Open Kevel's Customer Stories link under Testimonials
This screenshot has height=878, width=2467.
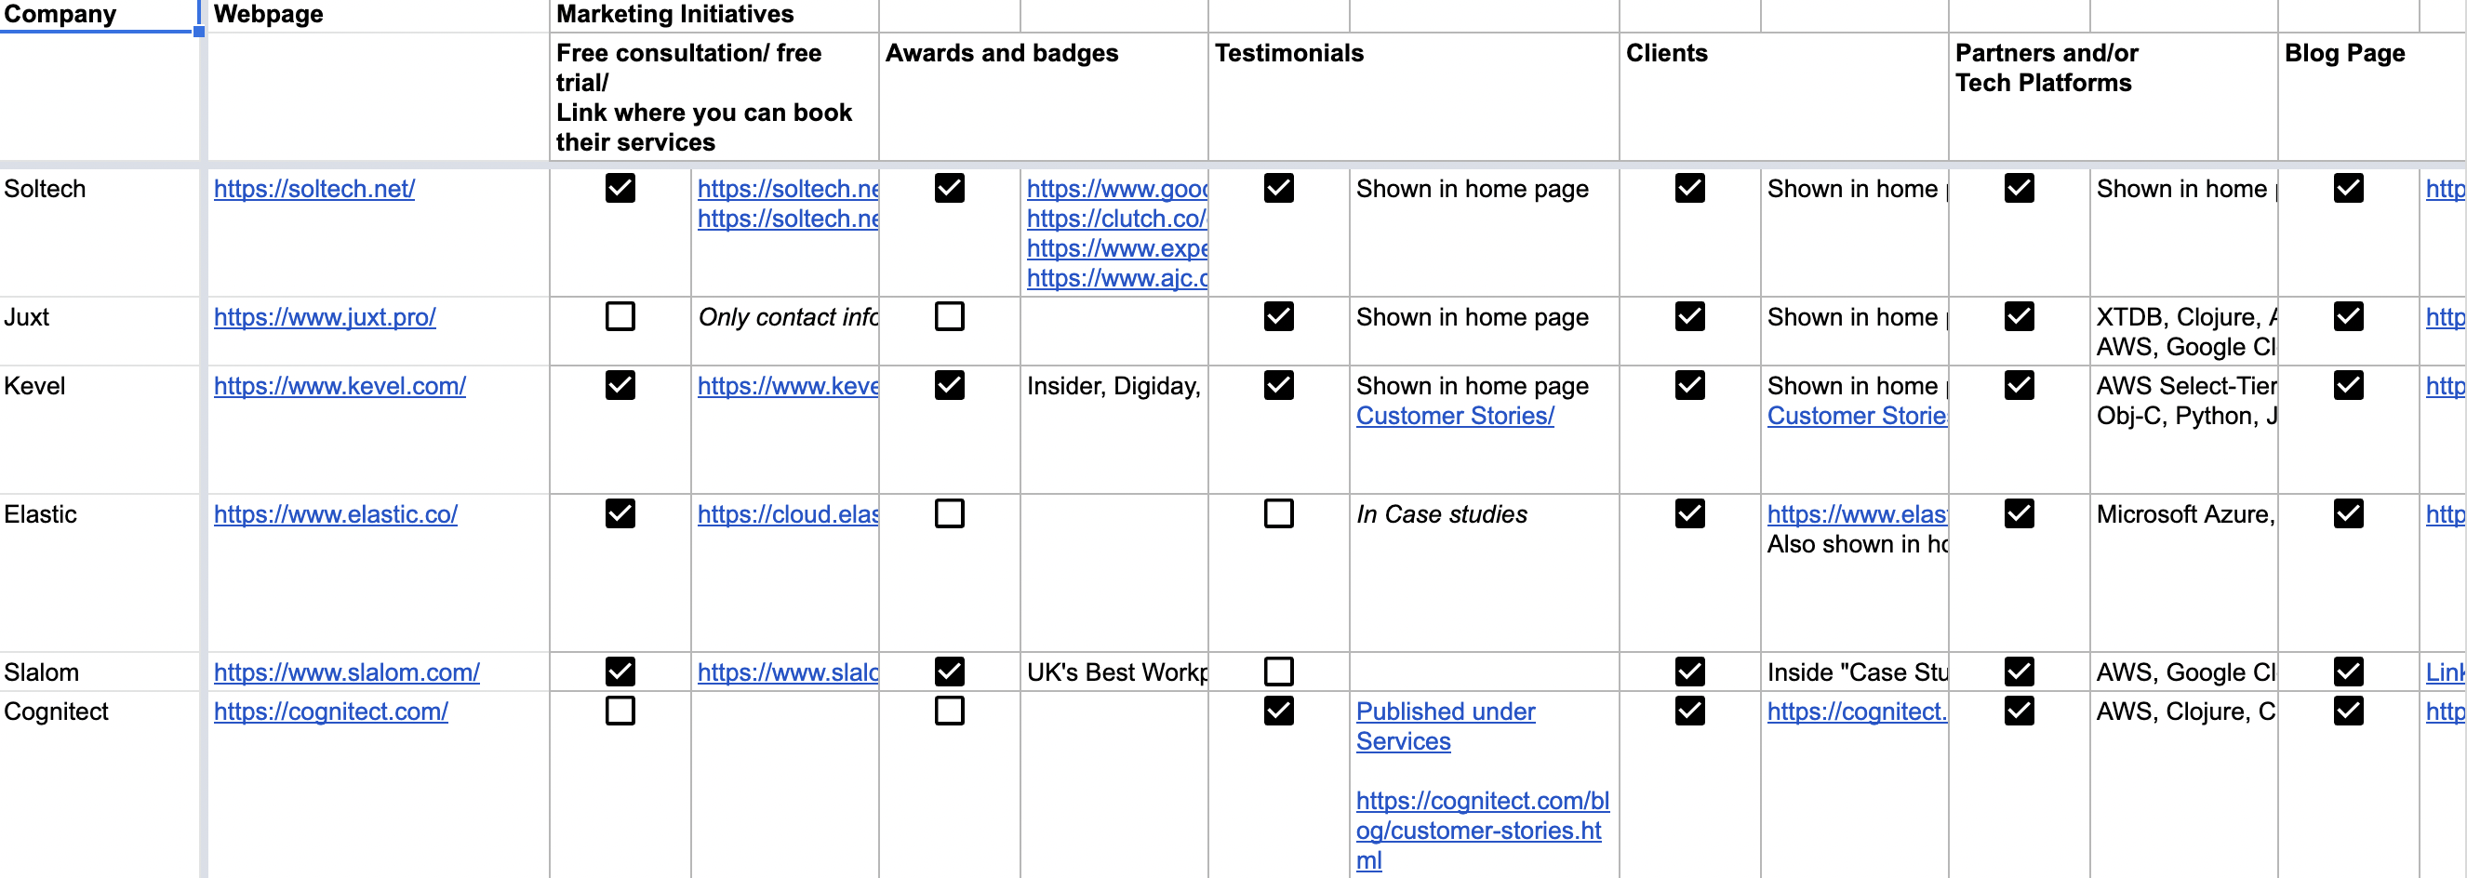1455,416
